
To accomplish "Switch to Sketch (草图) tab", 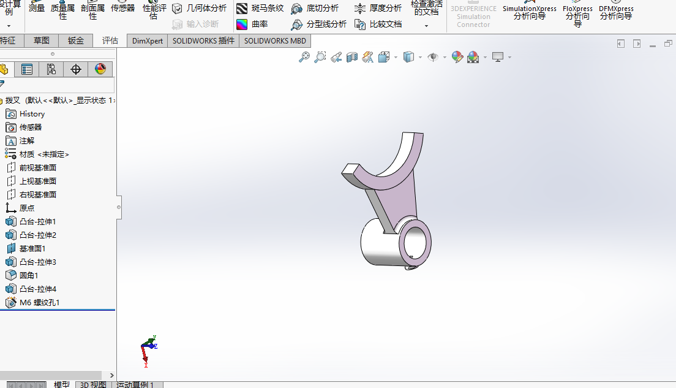I will tap(42, 40).
